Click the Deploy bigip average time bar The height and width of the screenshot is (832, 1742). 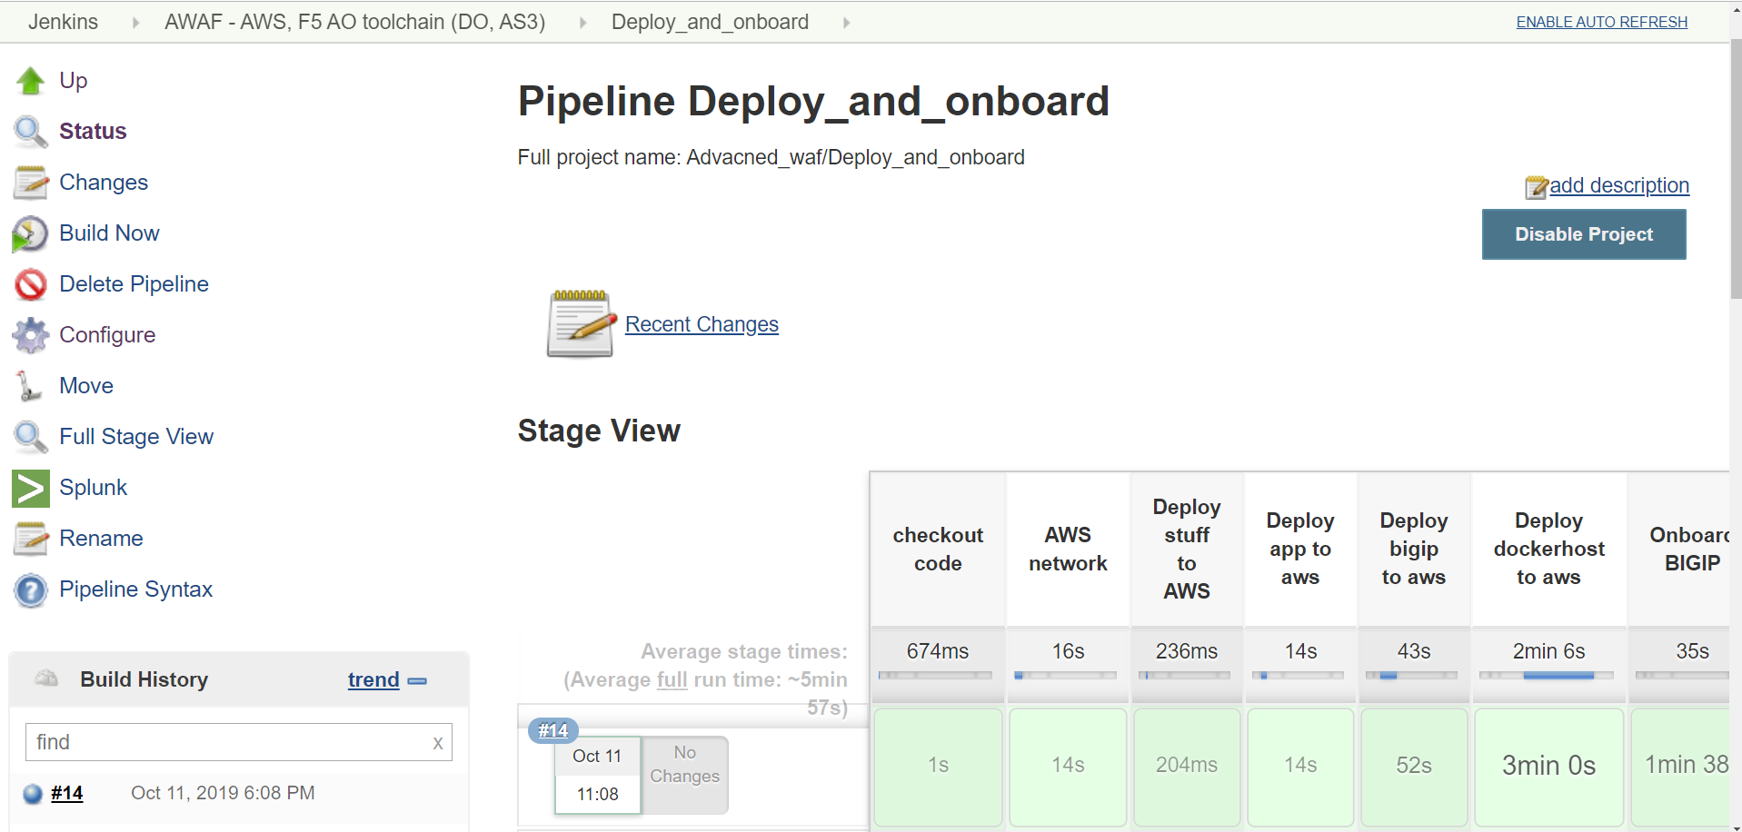[x=1412, y=675]
